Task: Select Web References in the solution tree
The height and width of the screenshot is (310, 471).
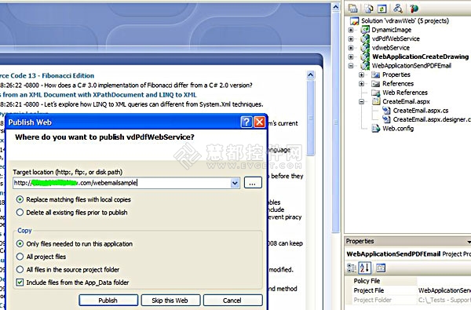Action: click(405, 93)
